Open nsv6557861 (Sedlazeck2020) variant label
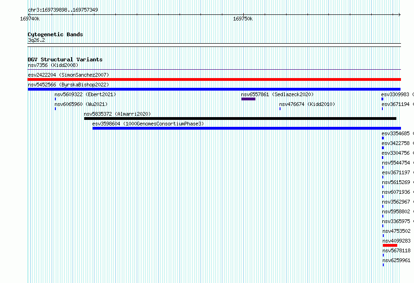 tap(277, 94)
